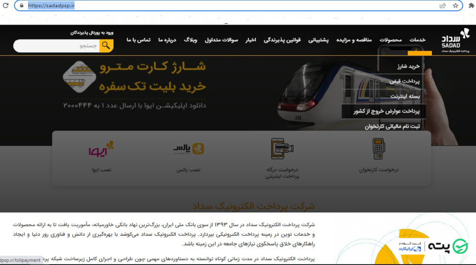Click the درخواست درگاه پرداخت اینترنتی link

coord(282,173)
